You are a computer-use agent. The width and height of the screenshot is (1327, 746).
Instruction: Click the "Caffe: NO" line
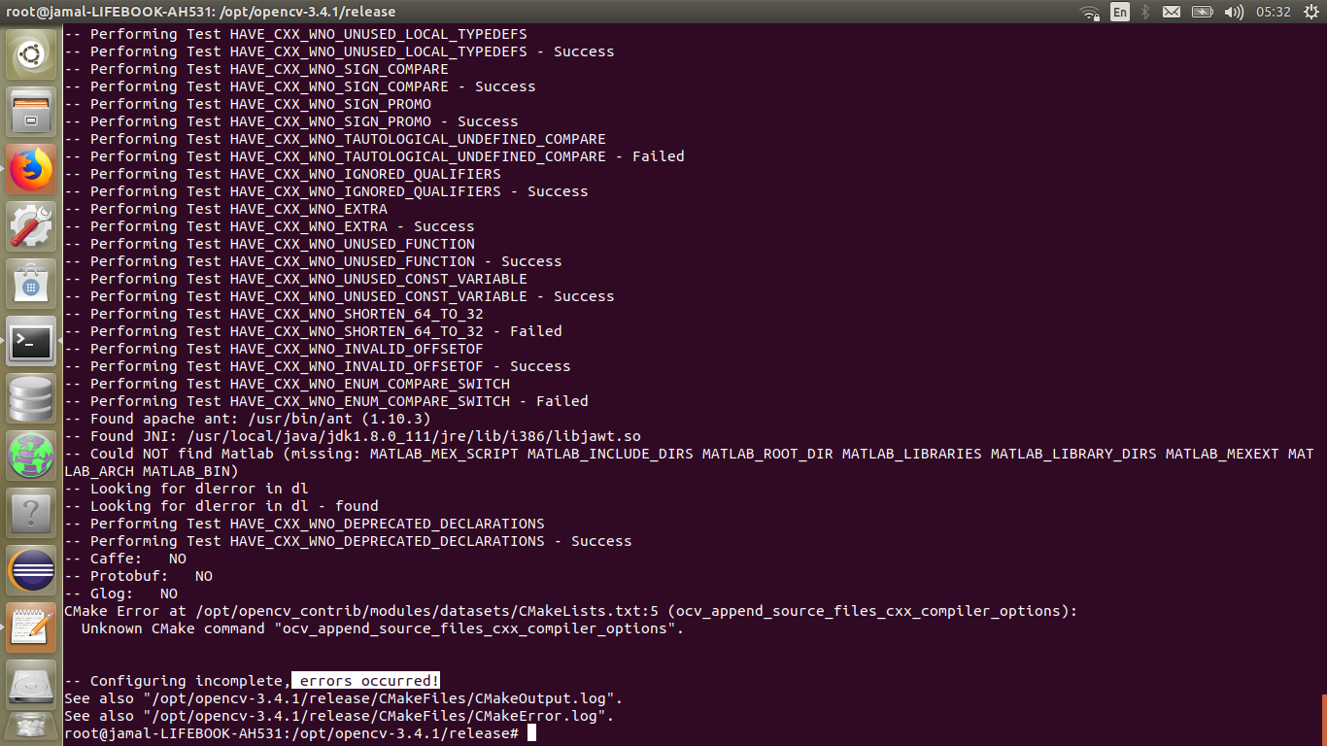(125, 559)
